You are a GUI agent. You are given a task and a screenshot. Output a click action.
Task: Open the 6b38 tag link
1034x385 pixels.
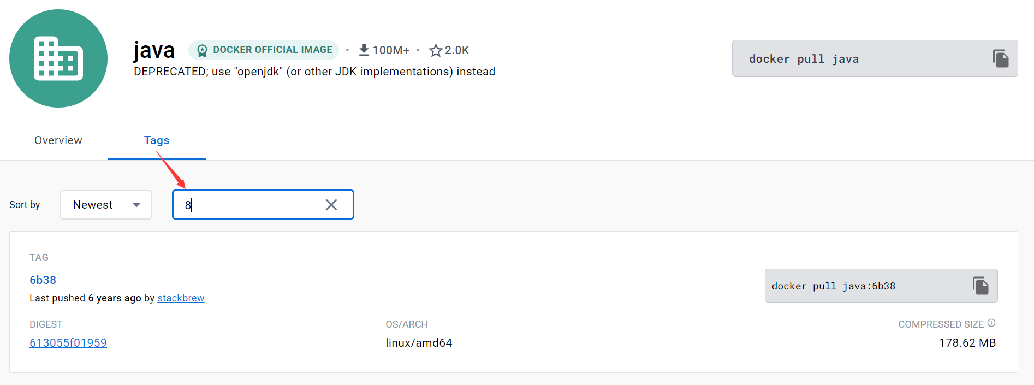coord(43,280)
